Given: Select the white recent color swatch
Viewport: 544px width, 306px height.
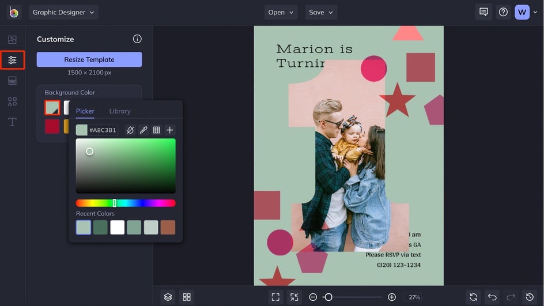Looking at the screenshot, I should (117, 228).
